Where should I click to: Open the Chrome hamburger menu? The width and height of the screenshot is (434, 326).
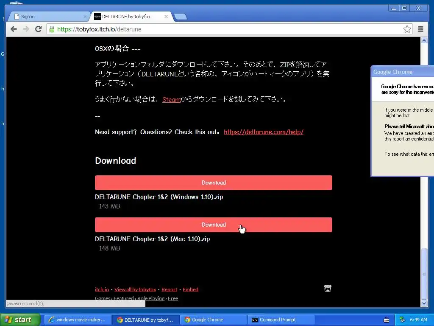coord(420,29)
